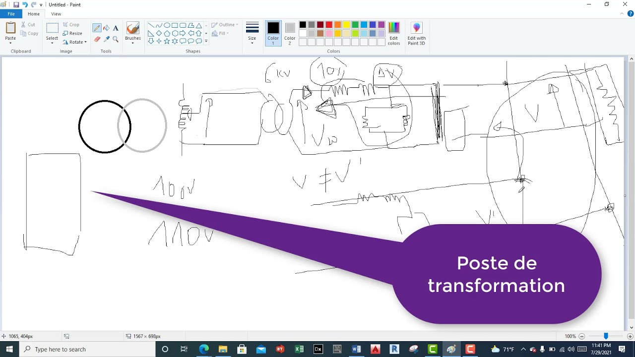The image size is (635, 357).
Task: Open Customize Quick Access Toolbar arrow
Action: (41, 5)
